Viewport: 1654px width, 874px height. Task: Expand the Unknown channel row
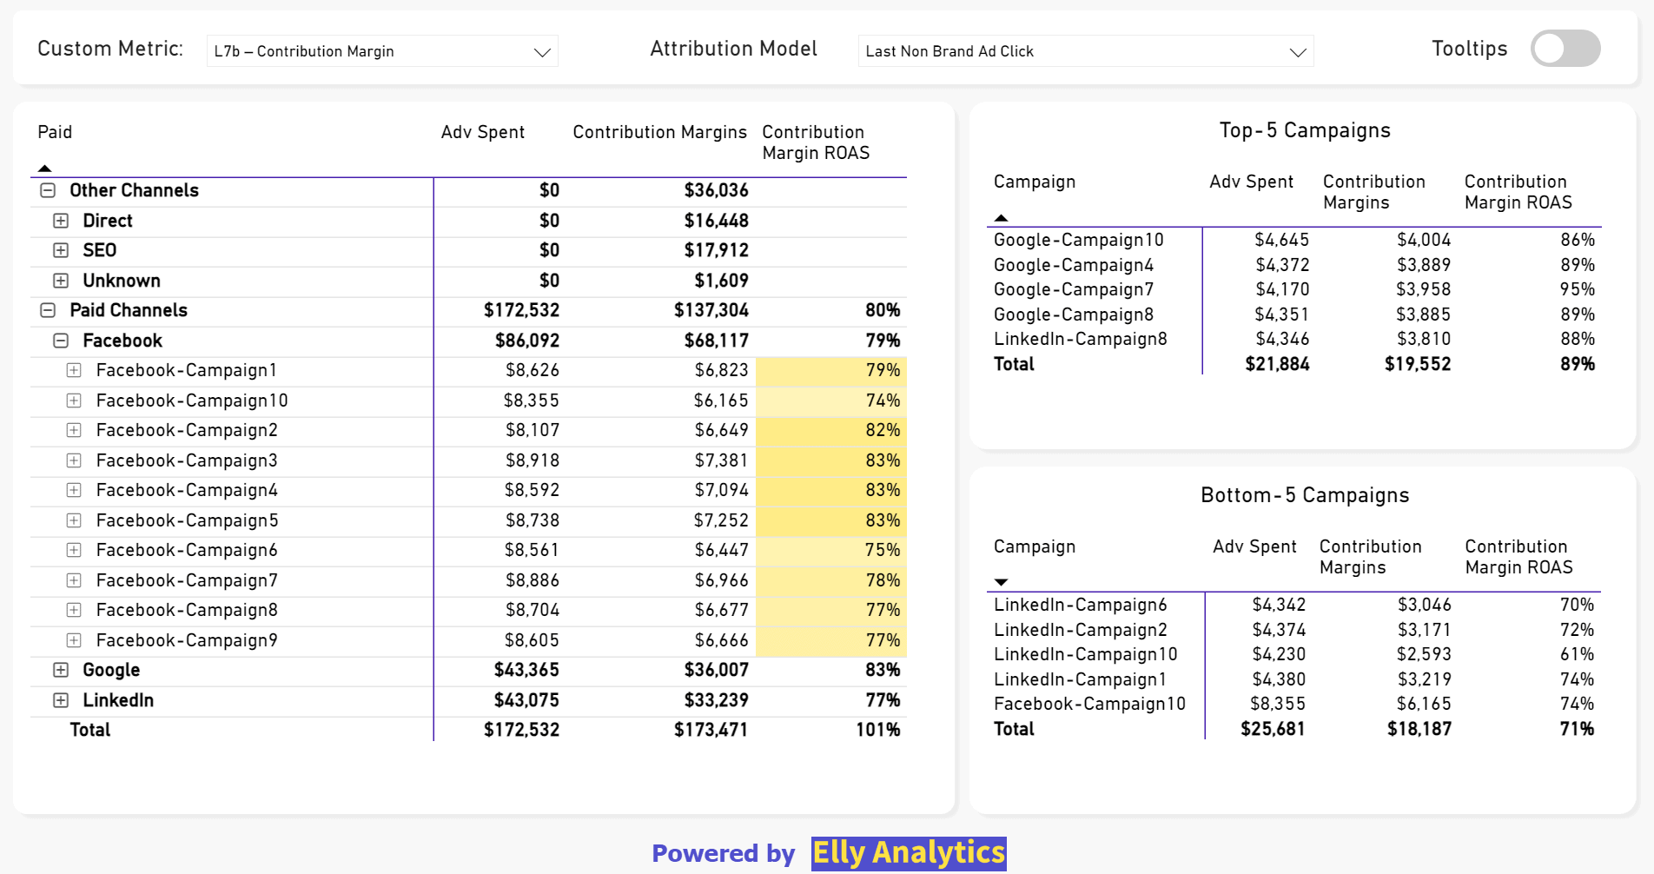point(61,281)
